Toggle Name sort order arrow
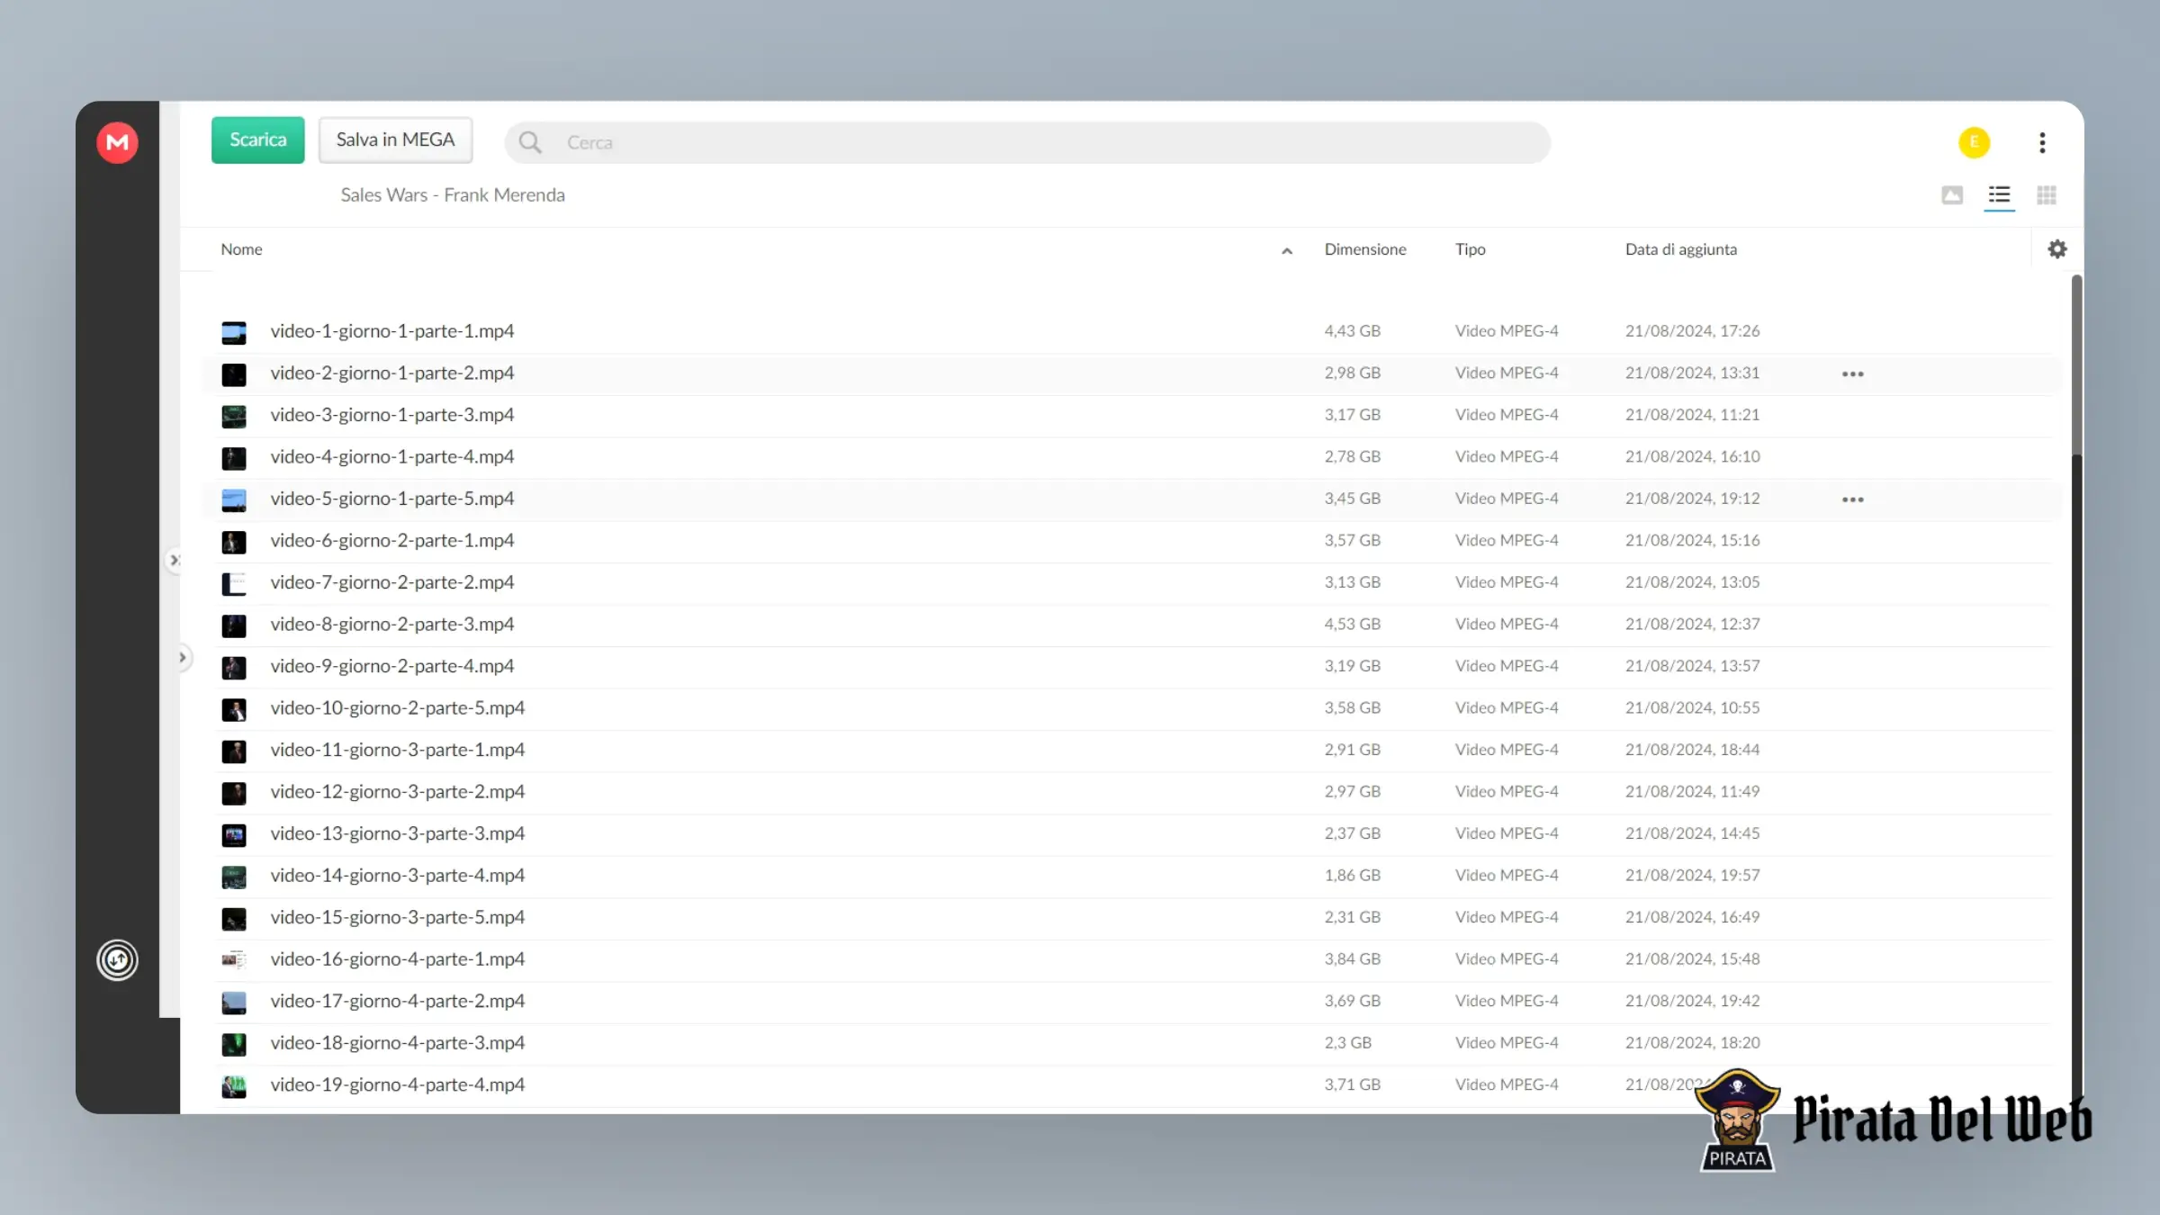 click(x=1287, y=251)
